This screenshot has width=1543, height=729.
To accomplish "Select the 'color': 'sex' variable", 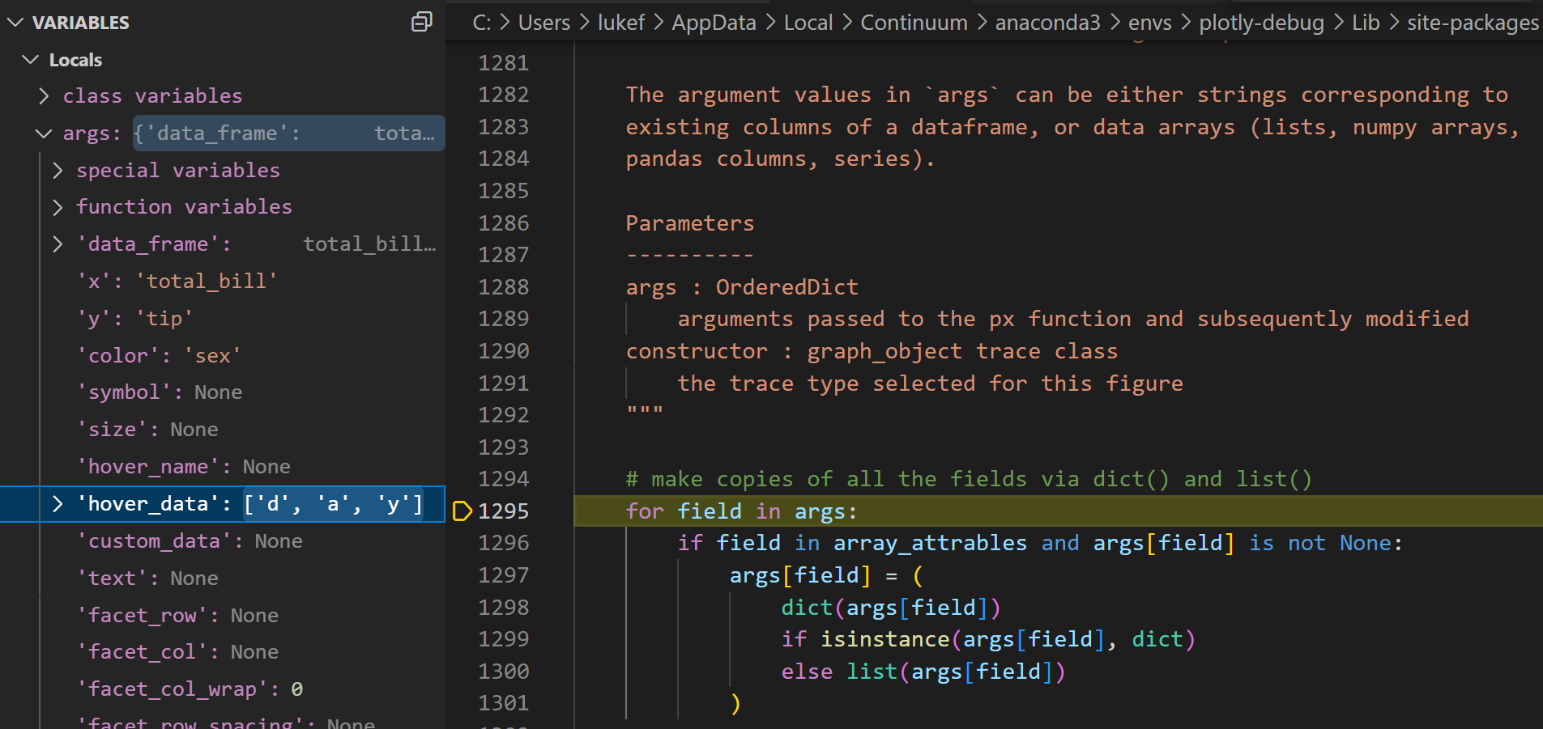I will 159,355.
